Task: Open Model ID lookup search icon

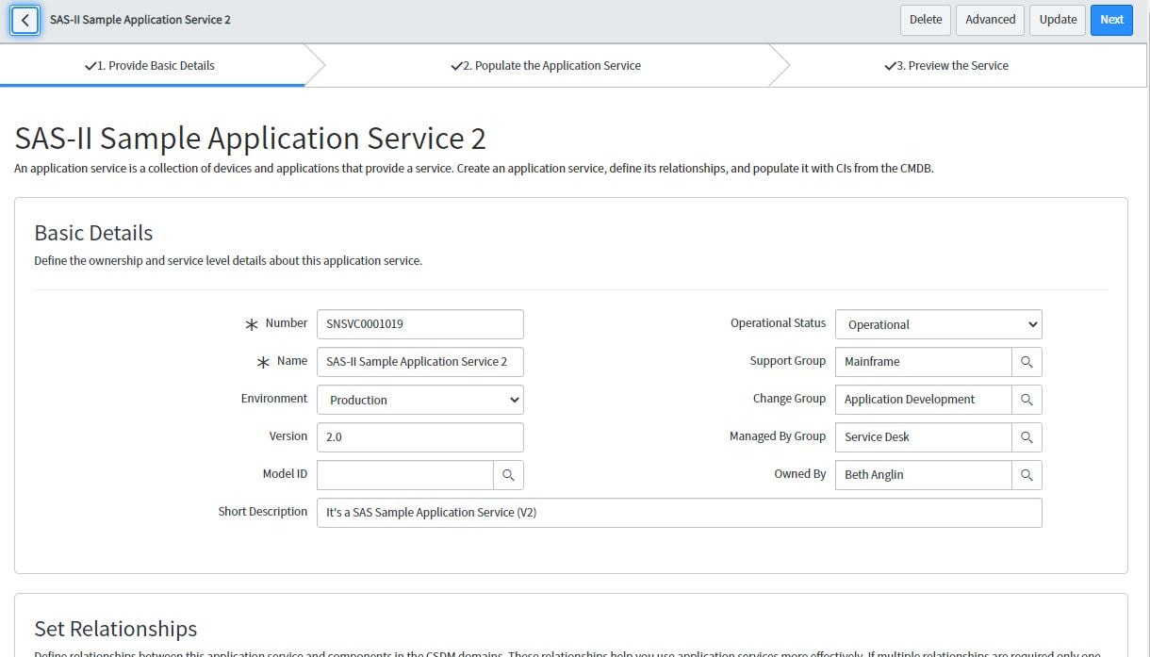Action: [508, 475]
